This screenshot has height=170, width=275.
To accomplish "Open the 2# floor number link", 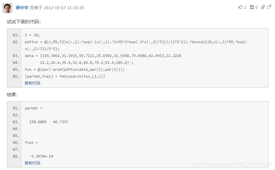I will click(x=269, y=7).
